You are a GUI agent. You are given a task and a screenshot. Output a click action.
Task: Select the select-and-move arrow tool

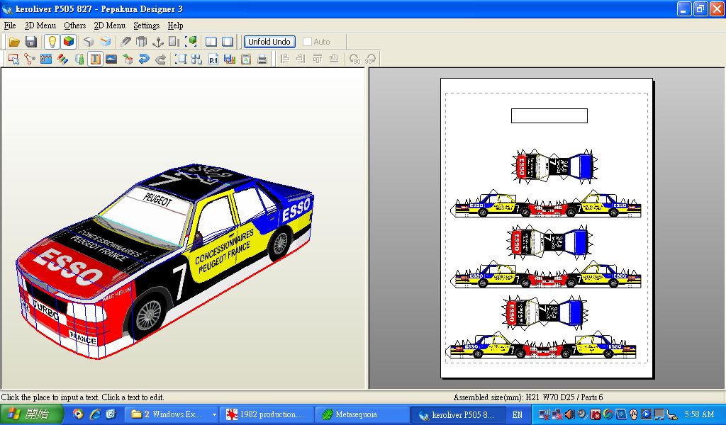point(13,59)
